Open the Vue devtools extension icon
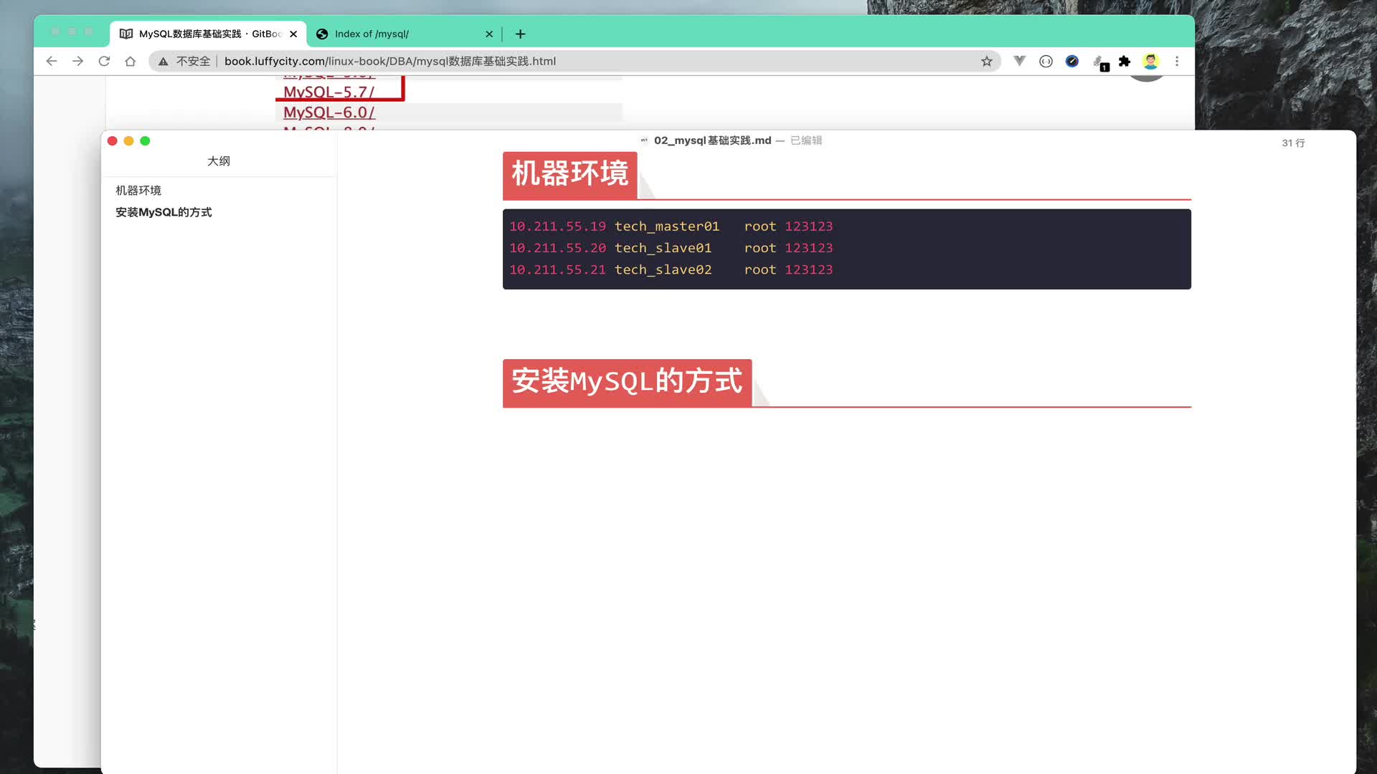Image resolution: width=1377 pixels, height=774 pixels. (x=1019, y=61)
